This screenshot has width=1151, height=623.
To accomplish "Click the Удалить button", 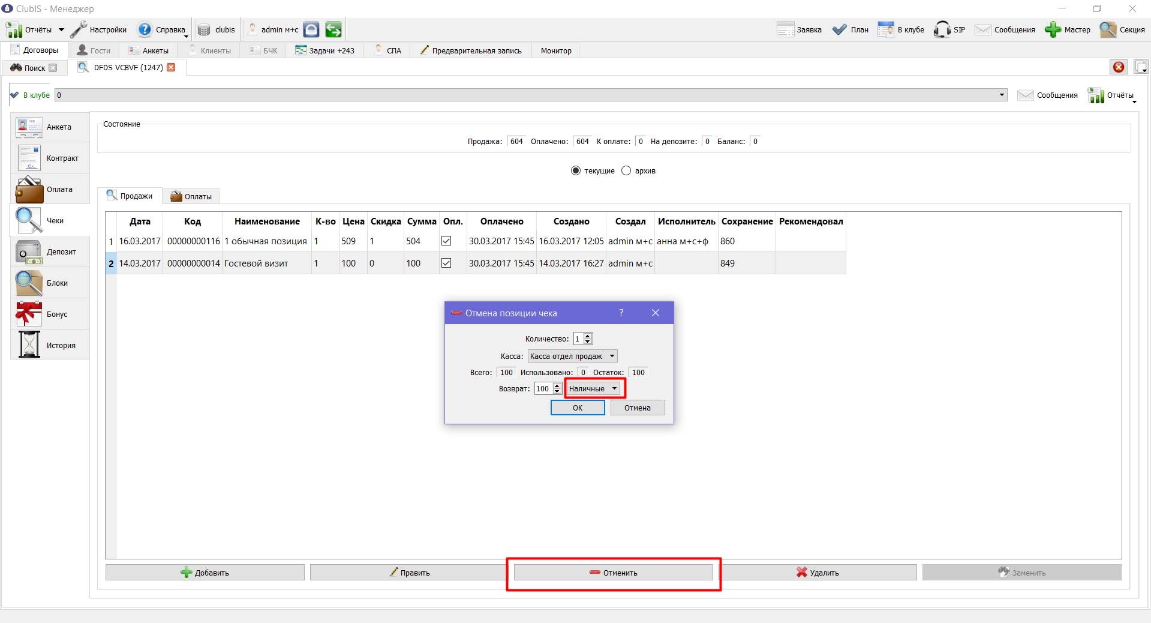I will tap(817, 573).
